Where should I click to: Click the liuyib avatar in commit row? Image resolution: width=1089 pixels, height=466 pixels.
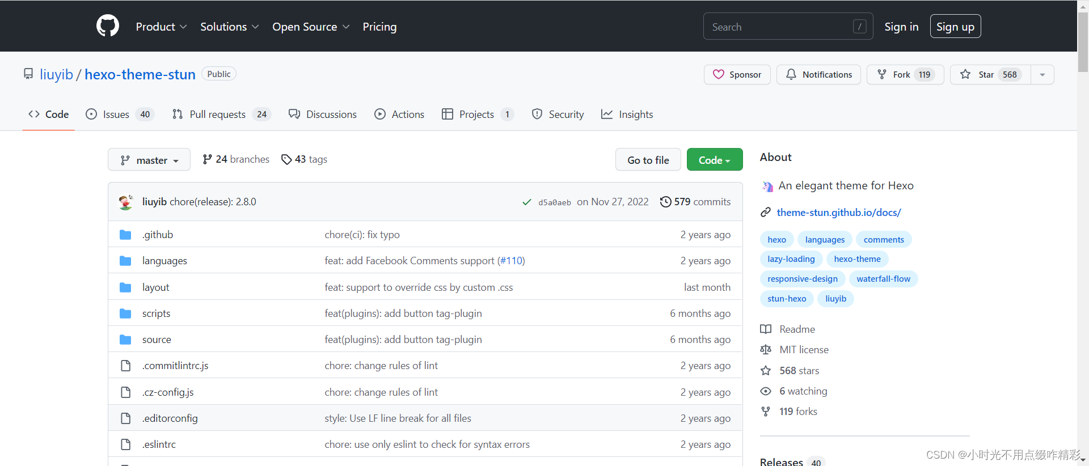pyautogui.click(x=126, y=202)
